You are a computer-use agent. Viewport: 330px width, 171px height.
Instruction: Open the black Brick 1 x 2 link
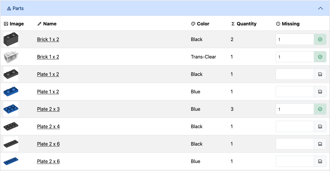pos(48,39)
